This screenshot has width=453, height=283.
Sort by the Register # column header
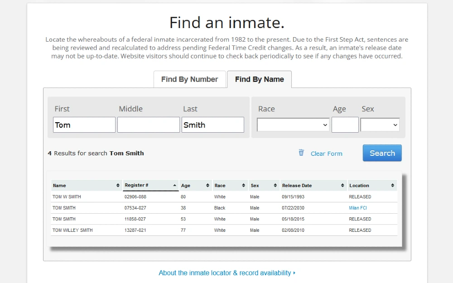coord(151,185)
